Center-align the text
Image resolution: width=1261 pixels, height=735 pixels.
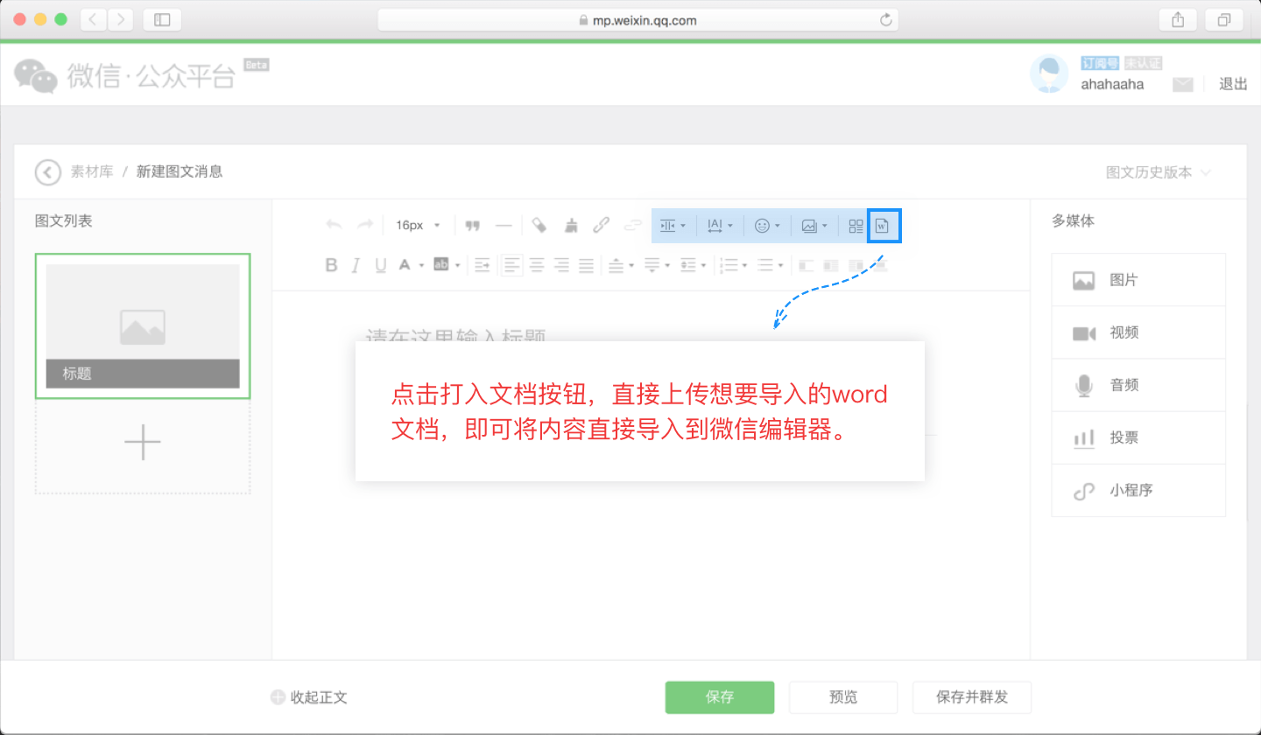(x=537, y=264)
